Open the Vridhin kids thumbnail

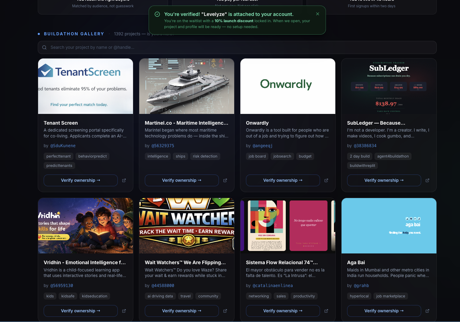(x=86, y=226)
